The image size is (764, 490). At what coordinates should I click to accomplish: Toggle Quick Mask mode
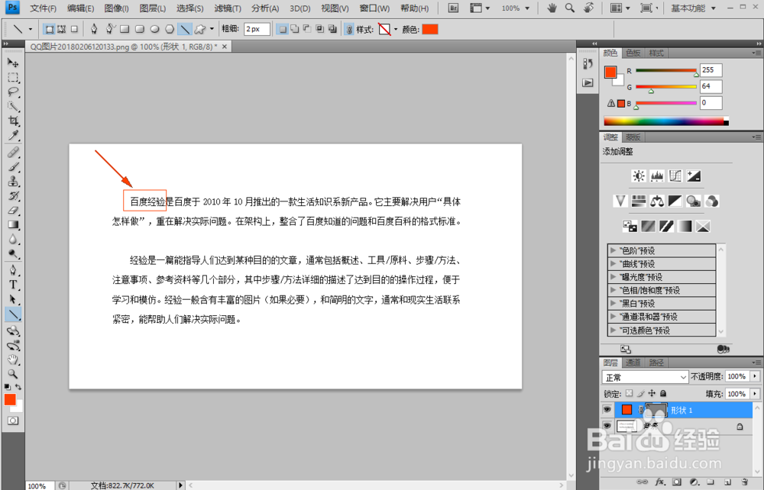[13, 421]
